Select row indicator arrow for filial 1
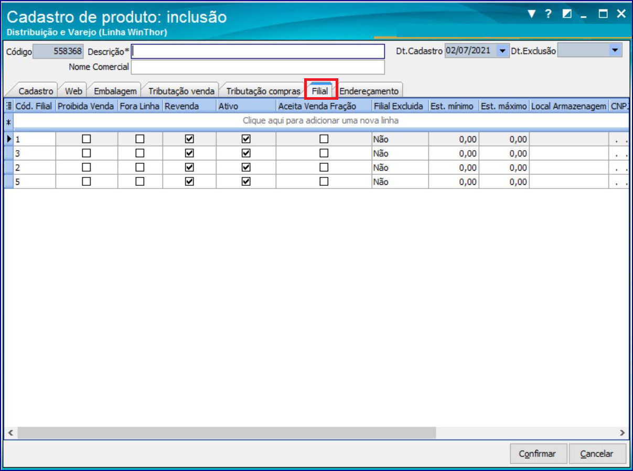633x471 pixels. (8, 139)
